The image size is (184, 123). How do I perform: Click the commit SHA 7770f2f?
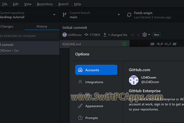click(x=95, y=35)
